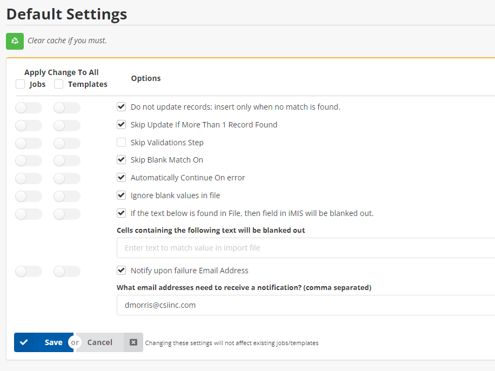Uncheck 'Do not update records; insert only' option
495x371 pixels.
pos(121,106)
